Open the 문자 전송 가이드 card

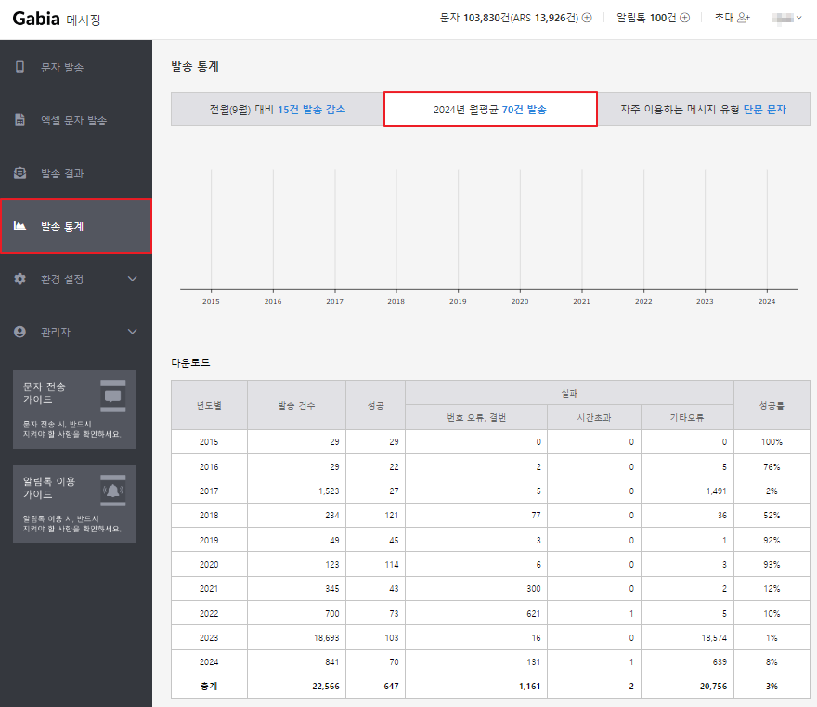click(x=74, y=410)
